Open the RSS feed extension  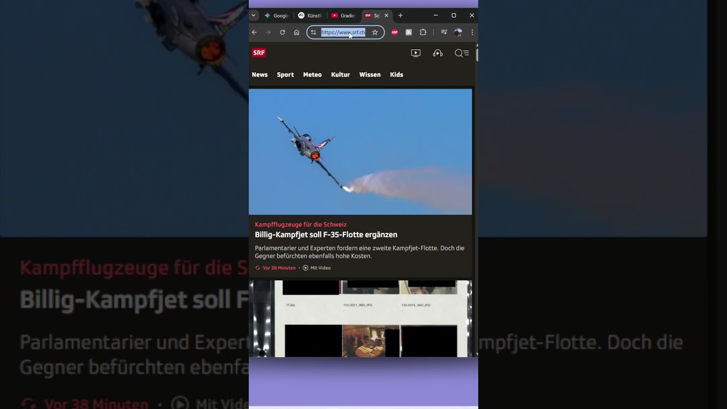point(408,32)
